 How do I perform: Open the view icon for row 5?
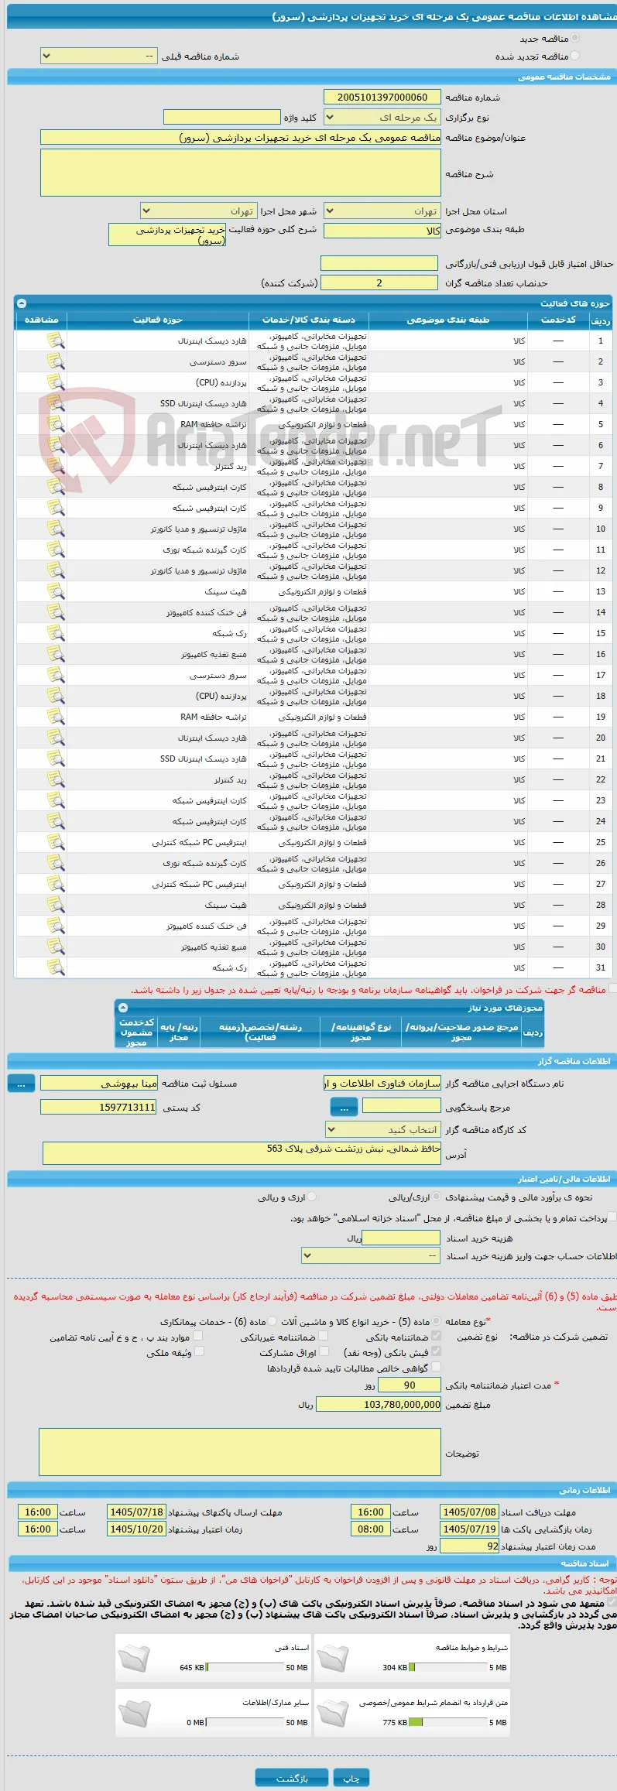(55, 424)
